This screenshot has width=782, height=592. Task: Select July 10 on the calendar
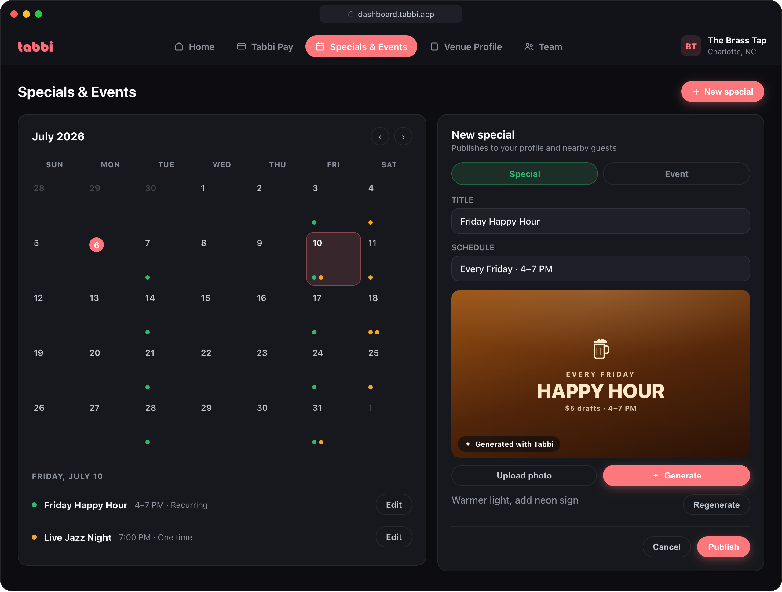click(333, 259)
